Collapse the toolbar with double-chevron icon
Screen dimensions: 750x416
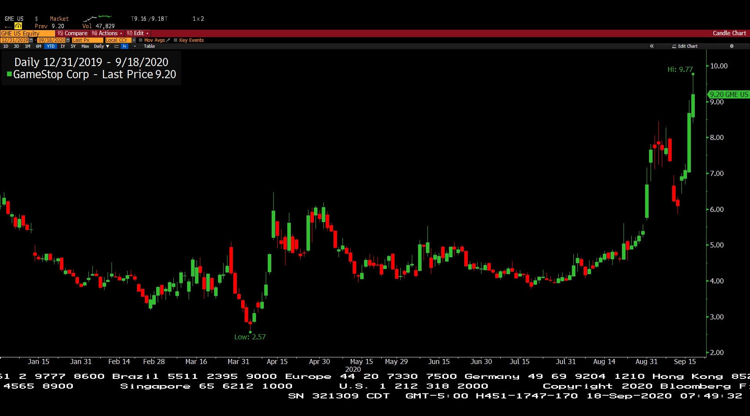coord(652,46)
